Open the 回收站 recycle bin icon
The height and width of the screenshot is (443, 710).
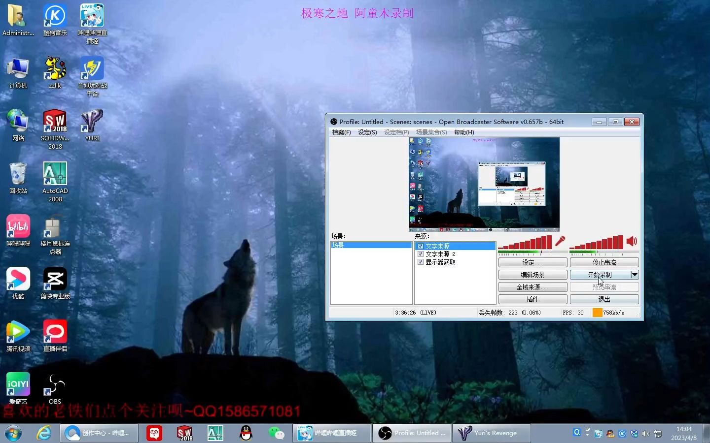[18, 178]
